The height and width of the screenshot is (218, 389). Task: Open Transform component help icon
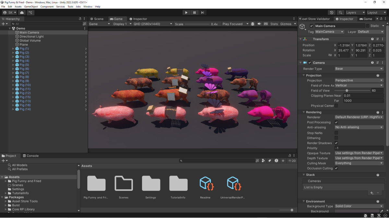(372, 39)
